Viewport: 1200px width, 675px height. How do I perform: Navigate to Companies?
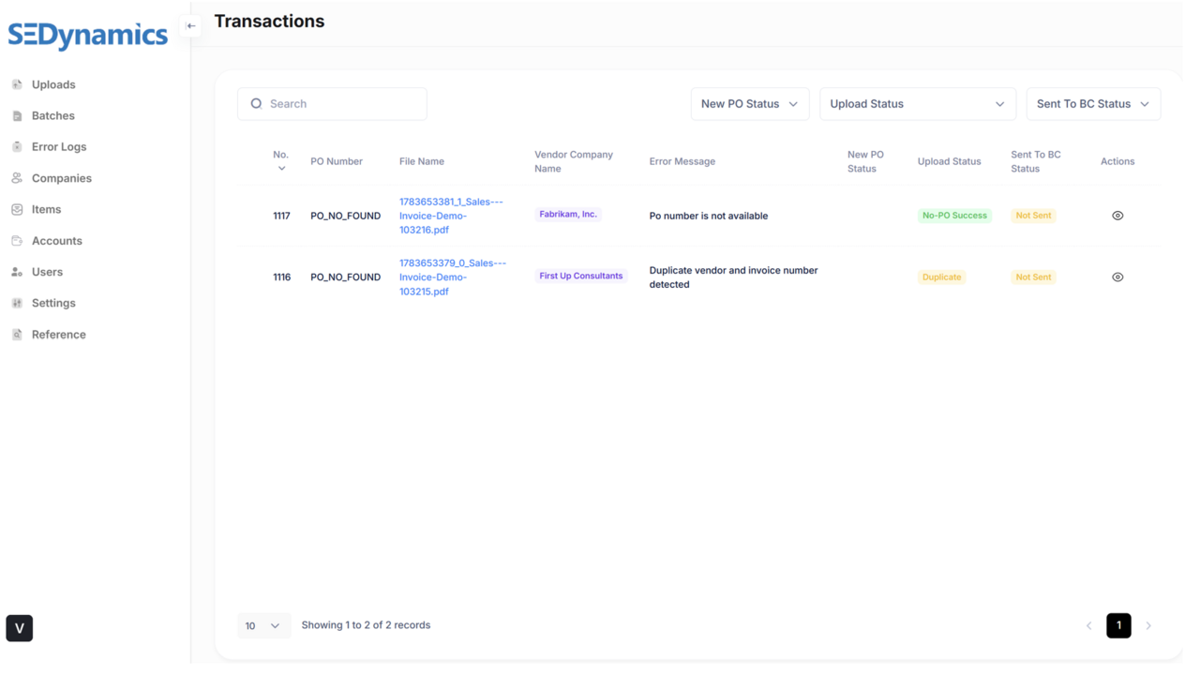point(62,178)
